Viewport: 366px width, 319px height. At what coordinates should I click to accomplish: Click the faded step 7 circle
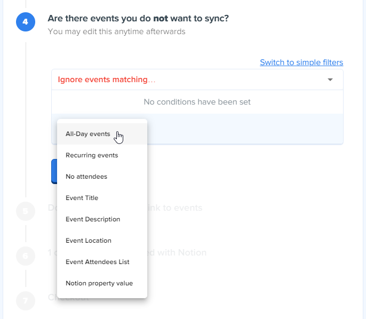point(26,301)
